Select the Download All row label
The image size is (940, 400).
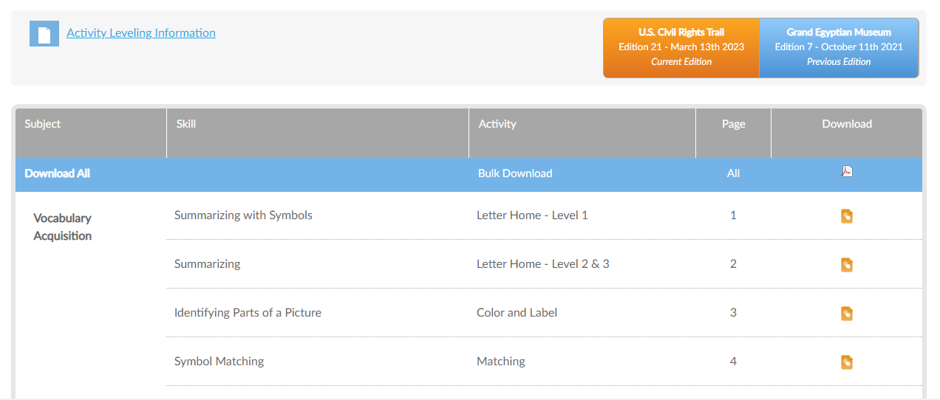(58, 173)
